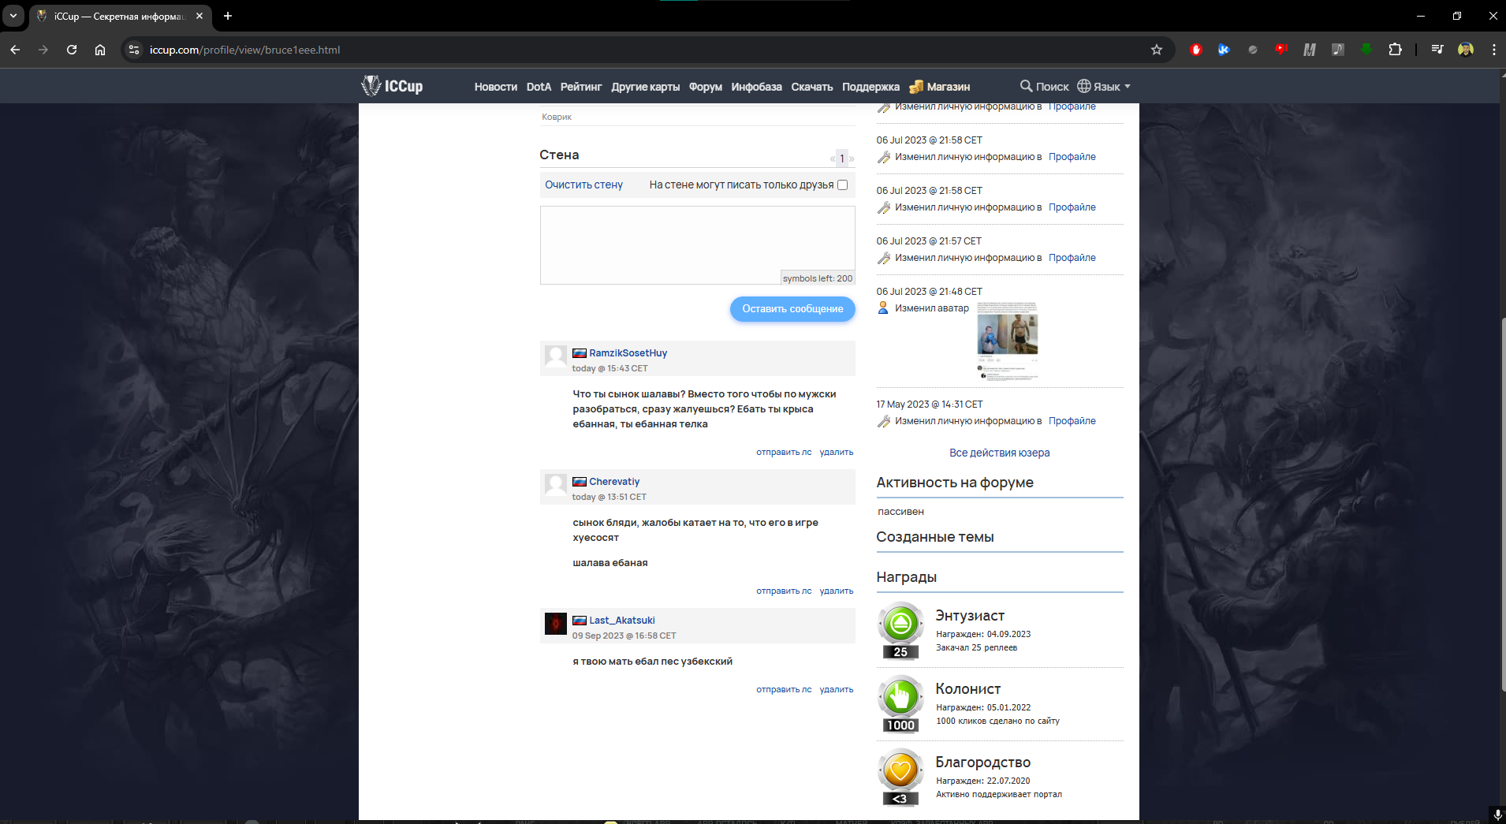The height and width of the screenshot is (824, 1506).
Task: Open the Поддержка menu item
Action: pyautogui.click(x=870, y=87)
